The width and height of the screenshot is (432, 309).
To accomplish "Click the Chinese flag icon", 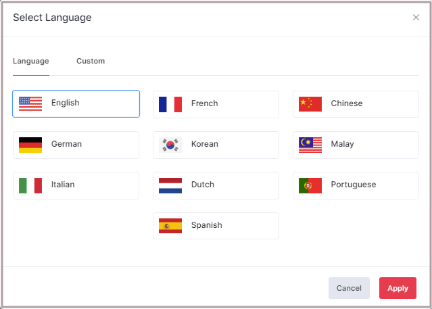I will (x=310, y=104).
